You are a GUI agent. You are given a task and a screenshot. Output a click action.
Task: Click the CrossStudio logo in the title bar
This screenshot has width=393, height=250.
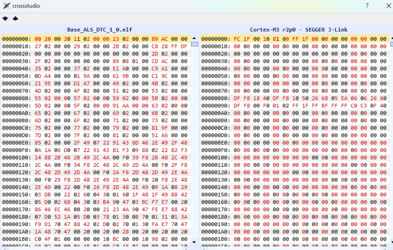click(x=6, y=6)
